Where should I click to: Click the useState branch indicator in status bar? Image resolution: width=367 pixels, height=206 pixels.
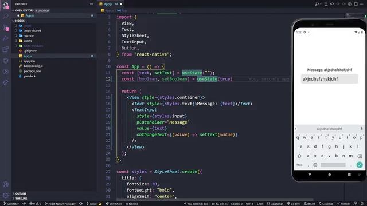(11, 204)
